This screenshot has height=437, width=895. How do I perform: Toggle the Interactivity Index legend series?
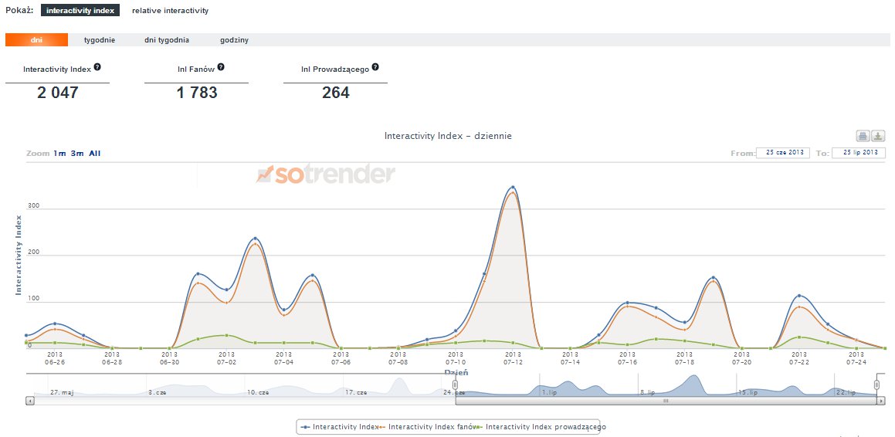tap(339, 426)
